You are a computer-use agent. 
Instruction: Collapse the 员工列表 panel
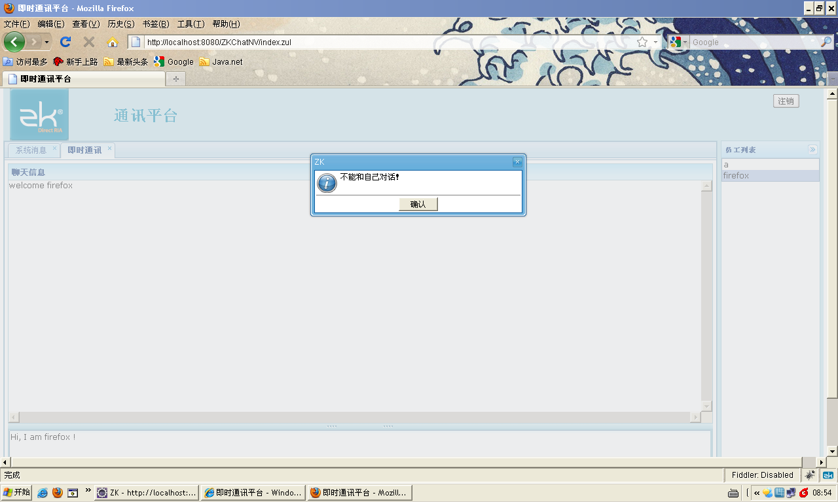click(812, 150)
